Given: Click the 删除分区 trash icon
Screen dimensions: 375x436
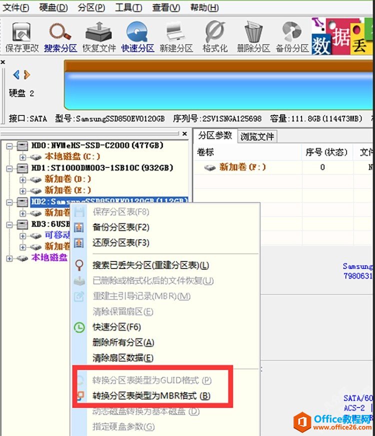Looking at the screenshot, I should (253, 37).
